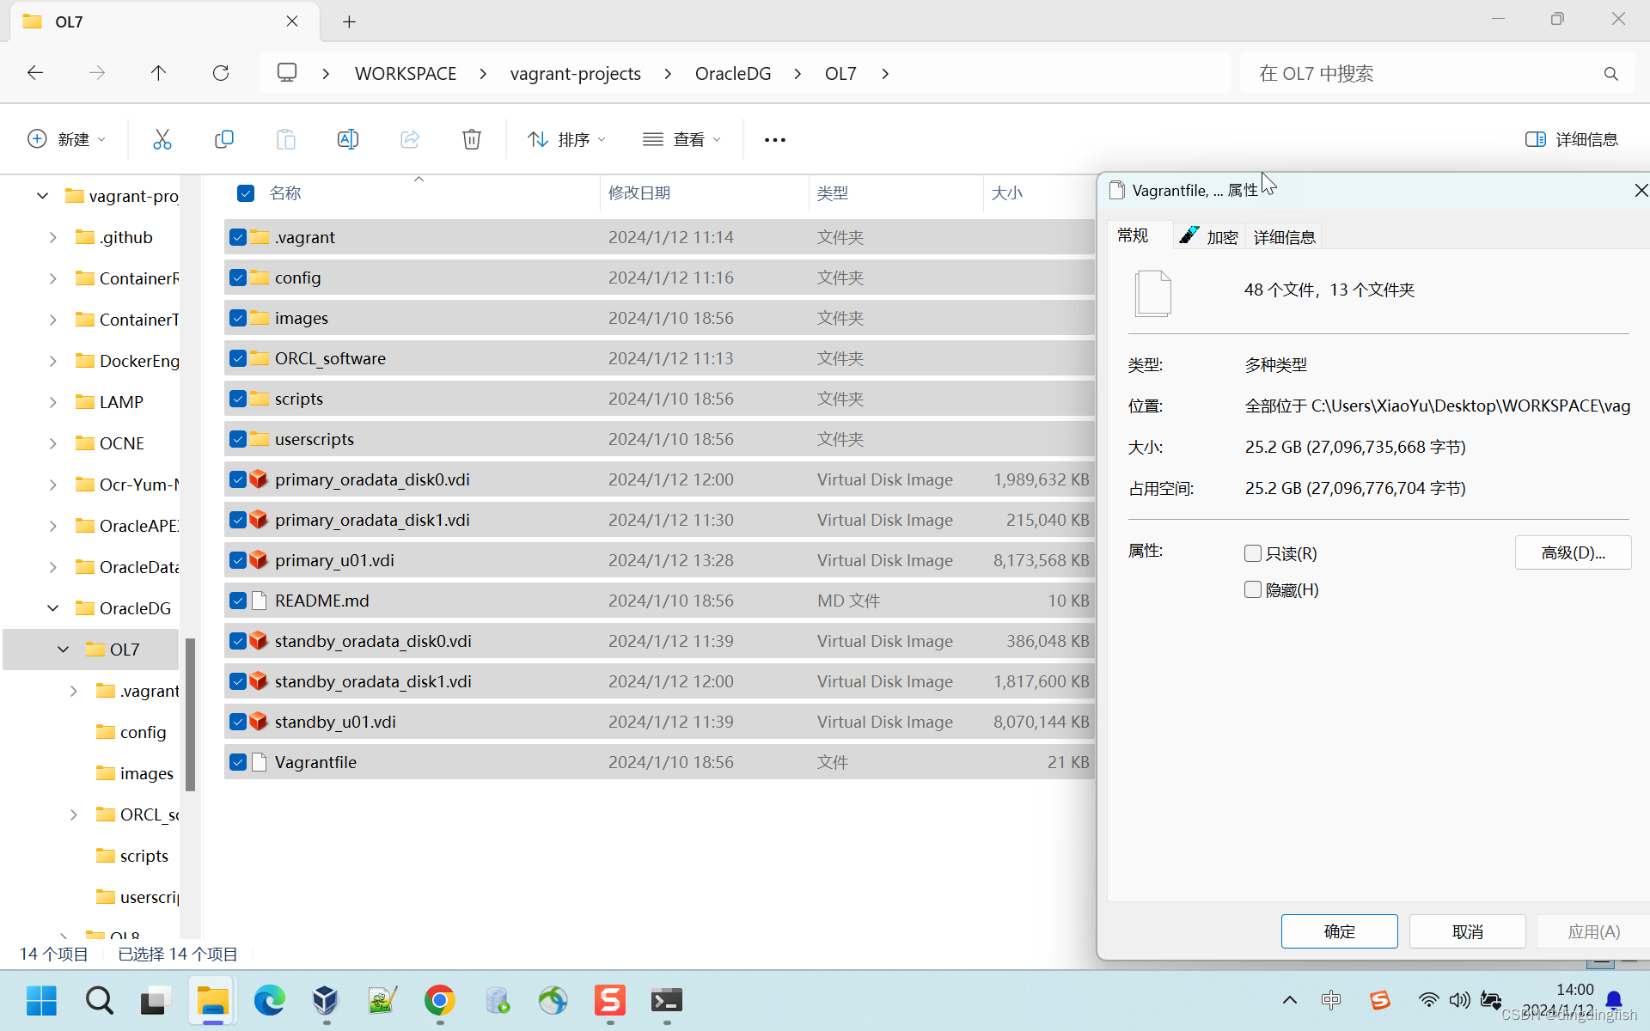Viewport: 1650px width, 1031px height.
Task: Click the 确定 OK button
Action: [x=1339, y=931]
